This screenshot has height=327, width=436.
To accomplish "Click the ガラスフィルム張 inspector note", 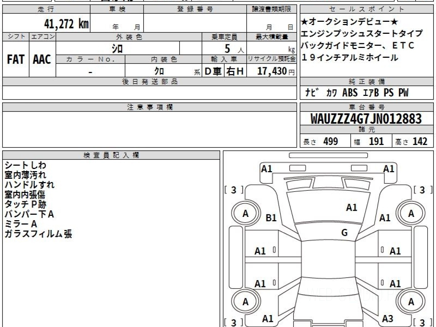I will [38, 234].
